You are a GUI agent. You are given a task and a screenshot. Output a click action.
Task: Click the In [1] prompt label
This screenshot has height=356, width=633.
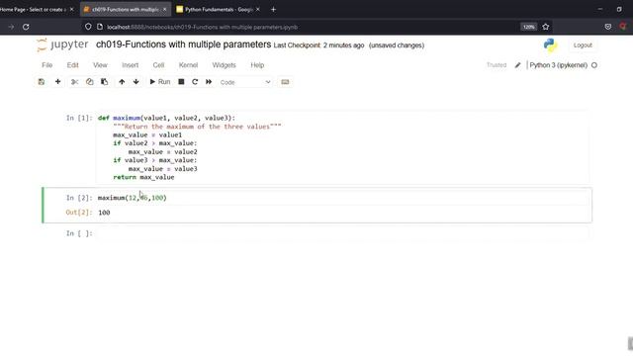[79, 118]
